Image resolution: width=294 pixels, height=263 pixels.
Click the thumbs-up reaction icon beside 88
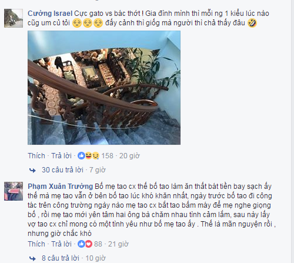tap(81, 244)
